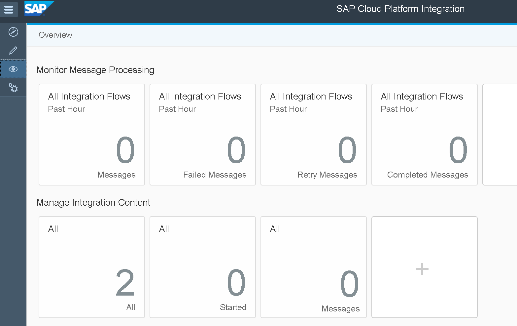
Task: Click the SAP Cloud Platform Integration title
Action: coord(400,9)
